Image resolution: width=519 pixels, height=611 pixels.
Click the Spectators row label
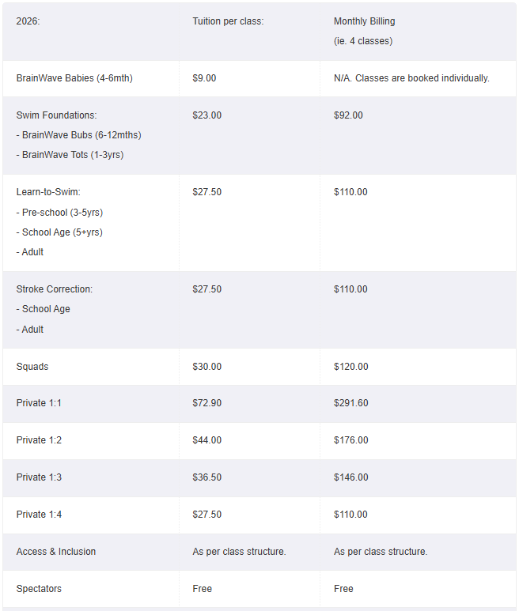click(39, 589)
